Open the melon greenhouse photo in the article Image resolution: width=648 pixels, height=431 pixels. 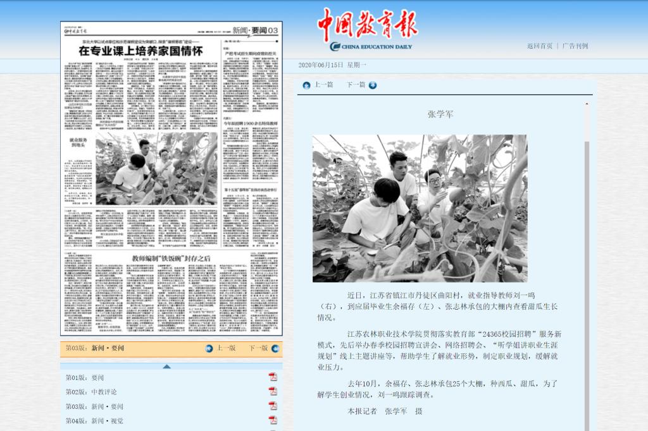coord(420,208)
